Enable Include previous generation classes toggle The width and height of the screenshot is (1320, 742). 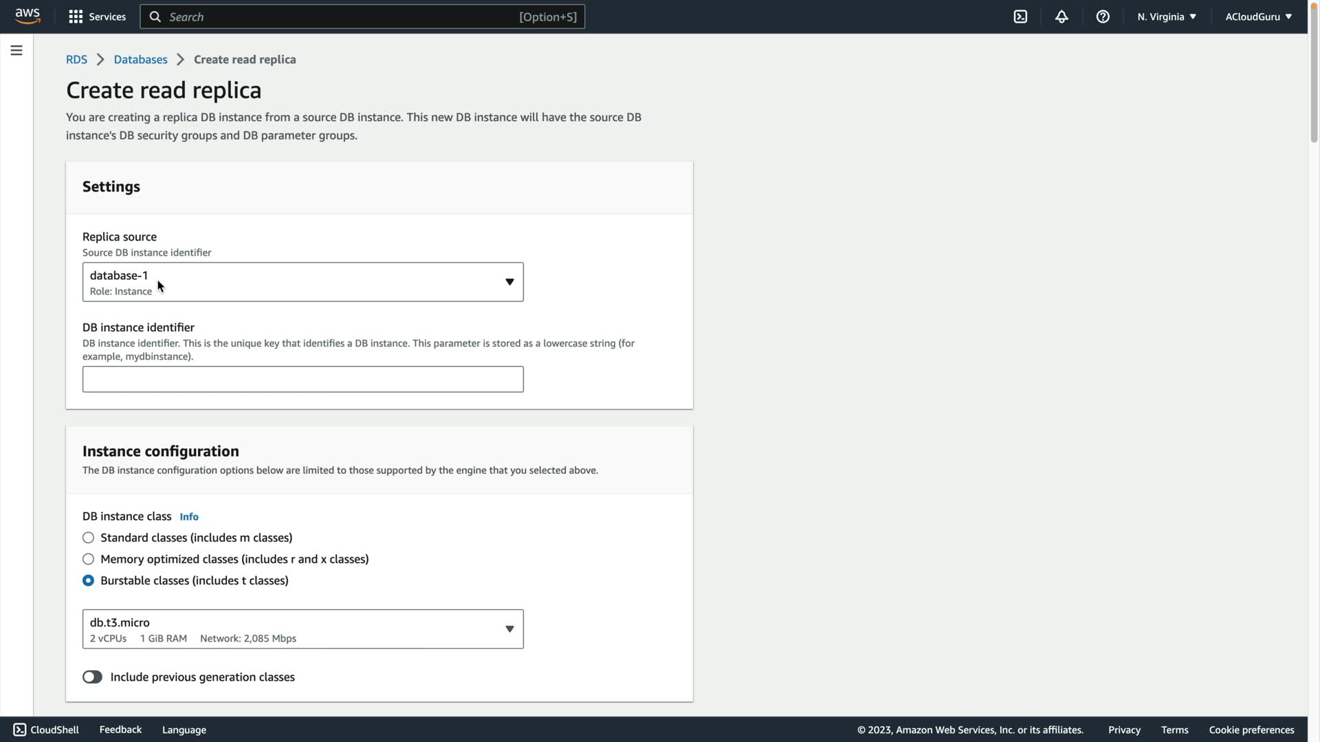tap(92, 677)
